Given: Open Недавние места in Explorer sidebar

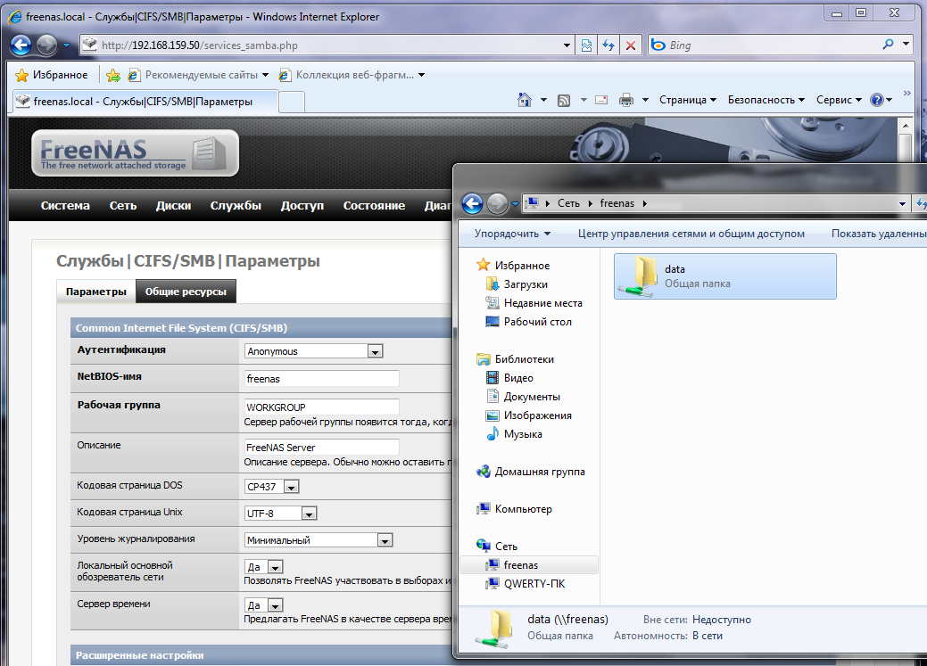Looking at the screenshot, I should coord(542,303).
